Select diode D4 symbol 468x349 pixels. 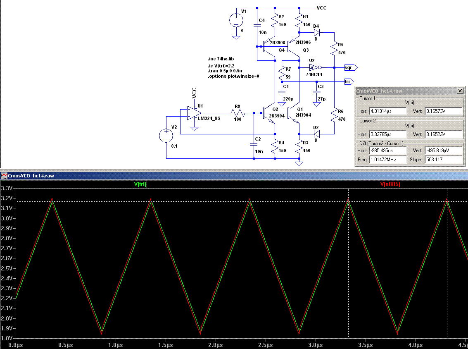317,32
